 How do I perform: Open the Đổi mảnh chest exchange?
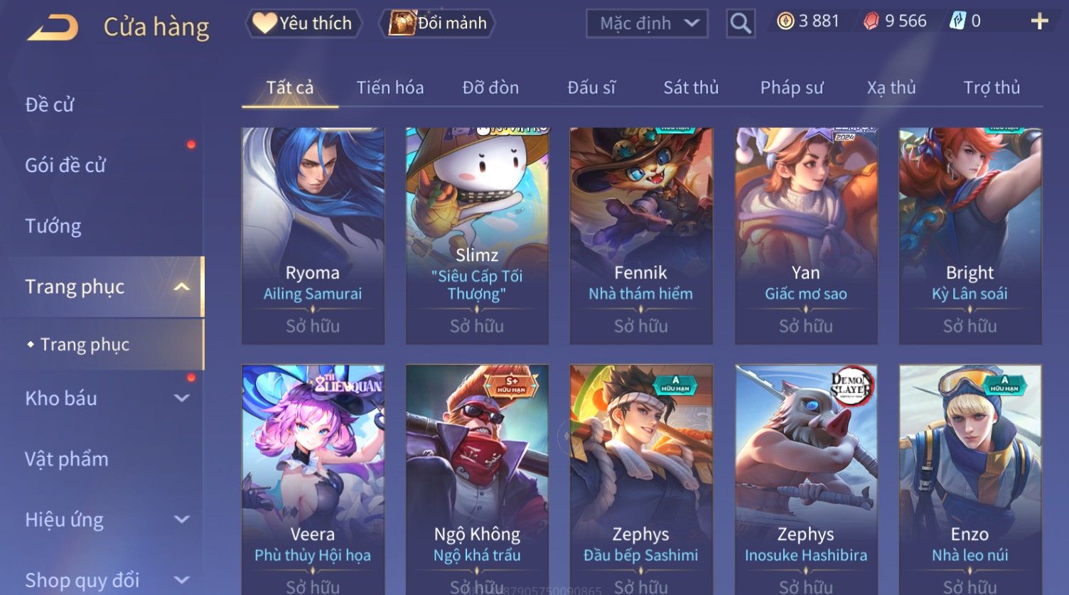coord(438,23)
